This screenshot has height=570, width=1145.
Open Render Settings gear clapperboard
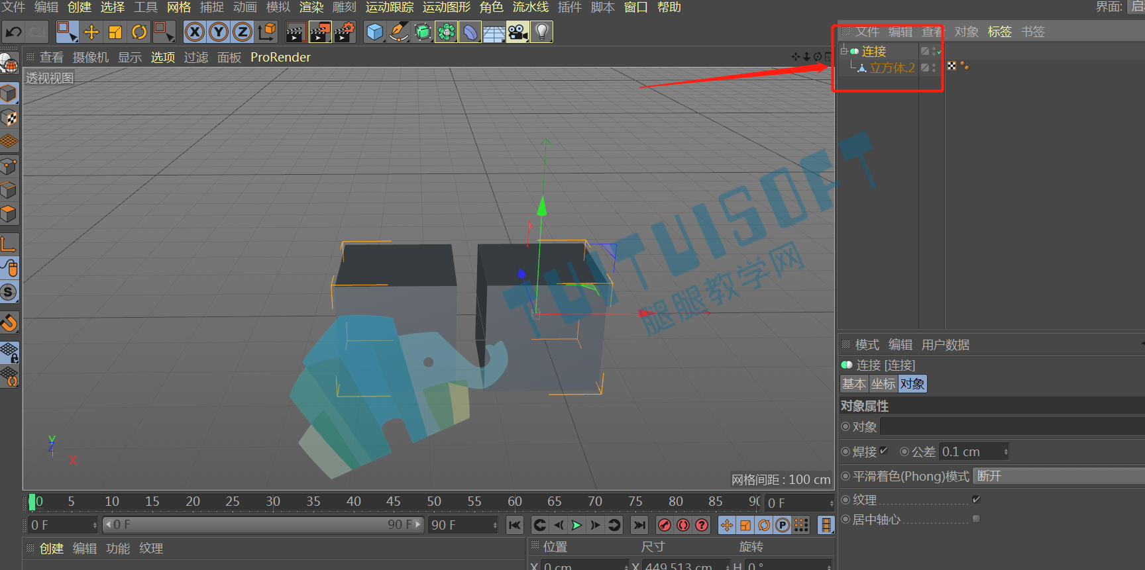click(x=344, y=32)
